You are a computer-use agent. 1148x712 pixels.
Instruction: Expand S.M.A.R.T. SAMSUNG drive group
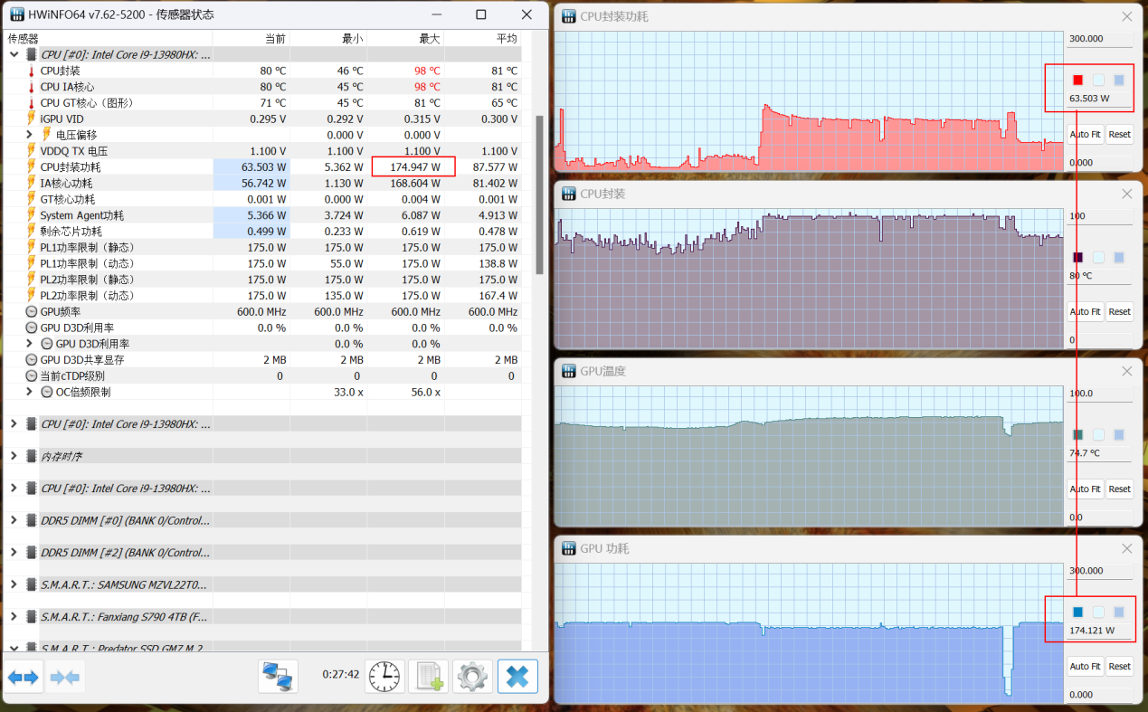click(14, 584)
